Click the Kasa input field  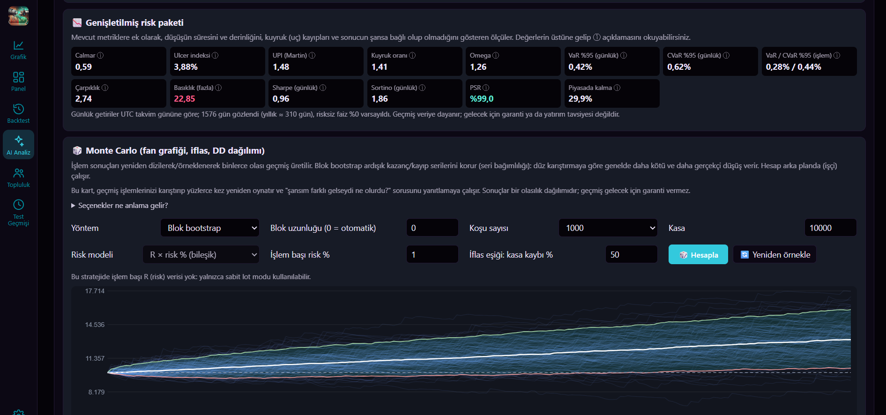[x=831, y=228]
